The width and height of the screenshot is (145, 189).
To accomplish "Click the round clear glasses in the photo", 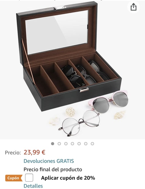I will click(79, 123).
